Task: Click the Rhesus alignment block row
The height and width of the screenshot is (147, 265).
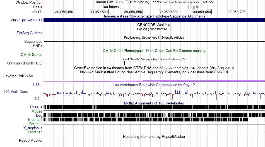Action: click(154, 107)
